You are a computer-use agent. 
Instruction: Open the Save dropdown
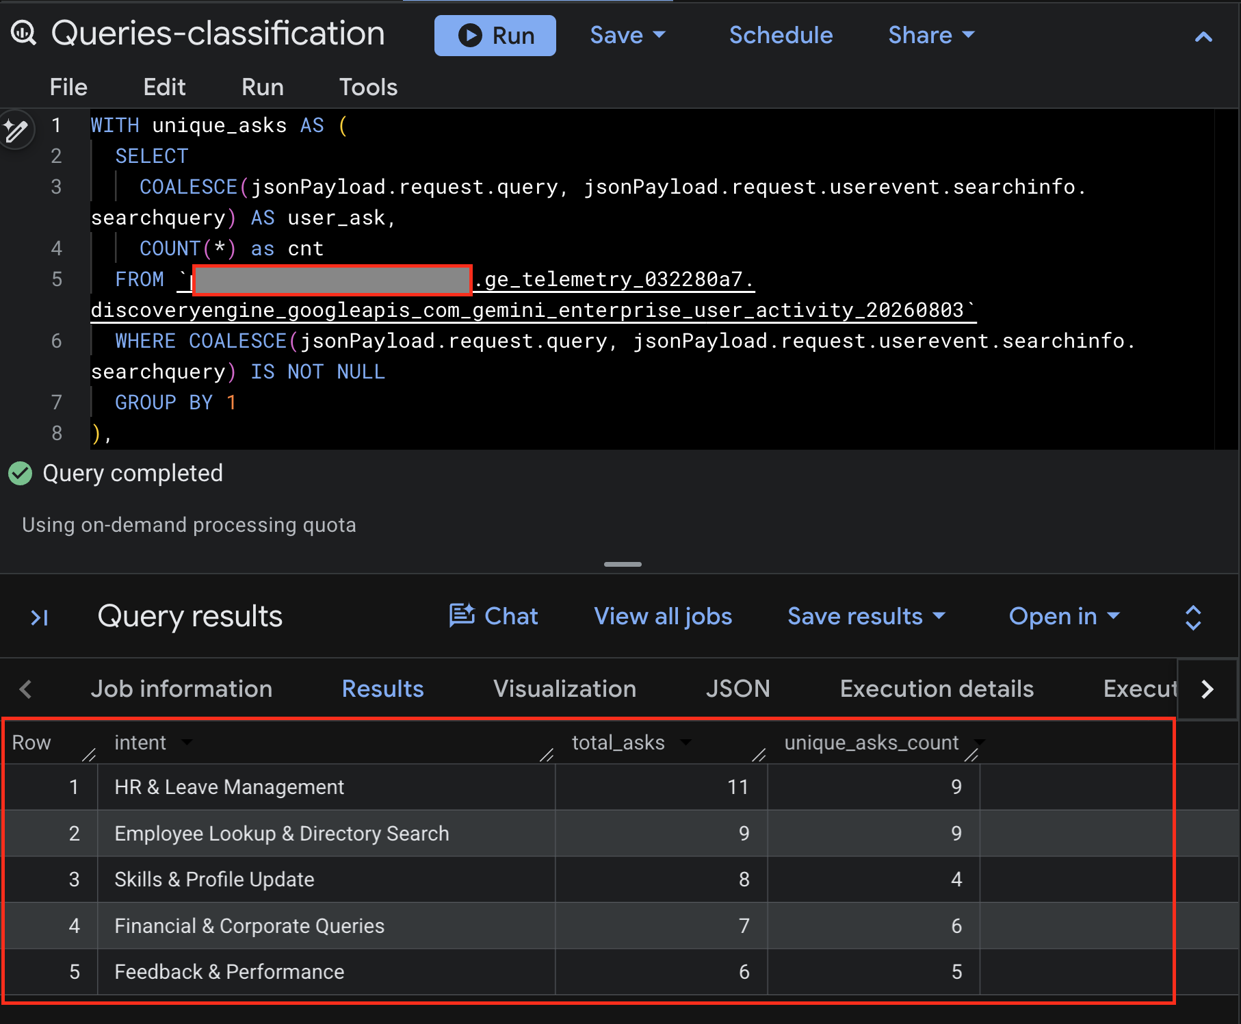coord(627,36)
